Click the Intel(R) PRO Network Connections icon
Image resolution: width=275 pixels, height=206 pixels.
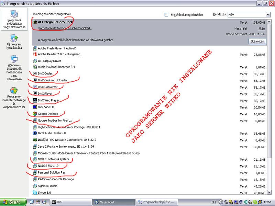click(x=35, y=140)
